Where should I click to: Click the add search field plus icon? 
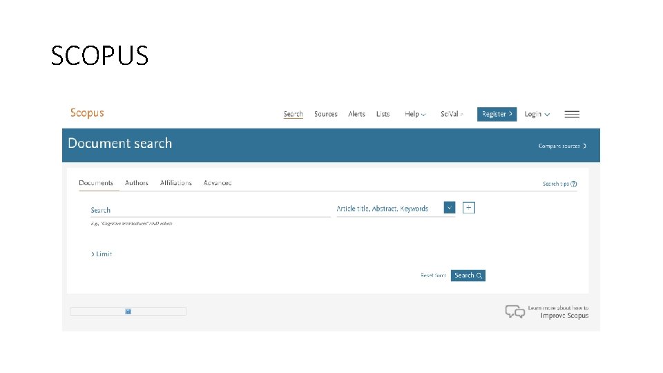(468, 208)
